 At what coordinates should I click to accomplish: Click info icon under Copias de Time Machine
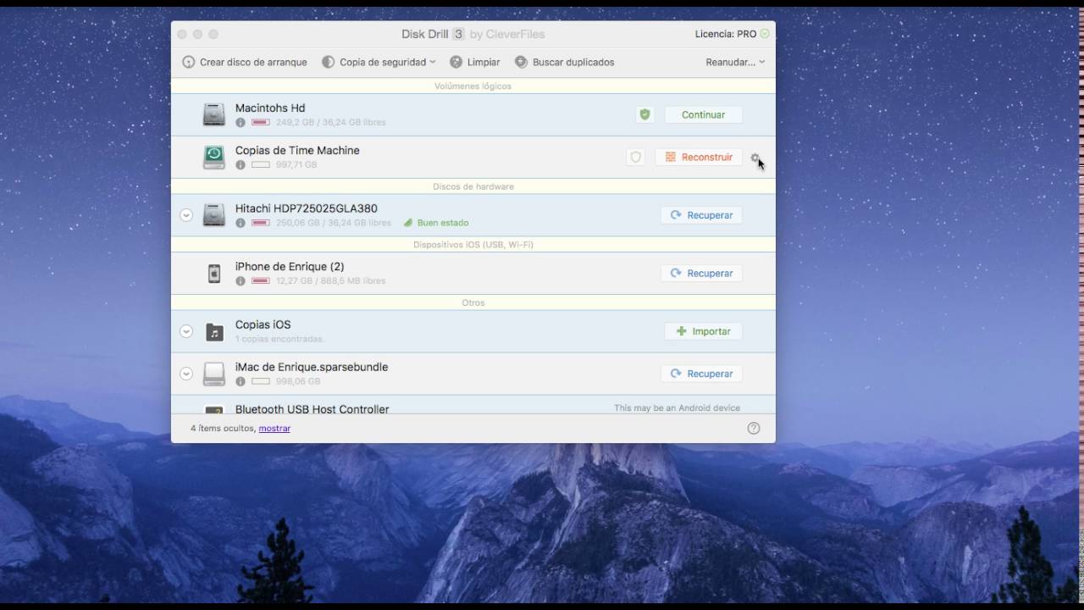241,164
